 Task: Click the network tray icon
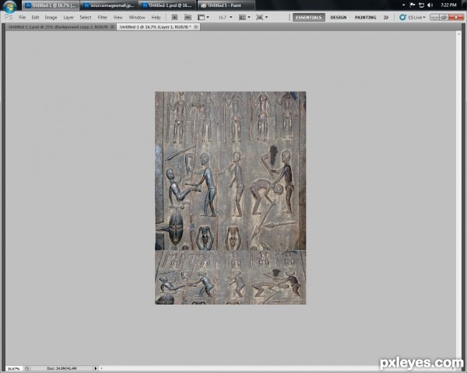pos(421,5)
